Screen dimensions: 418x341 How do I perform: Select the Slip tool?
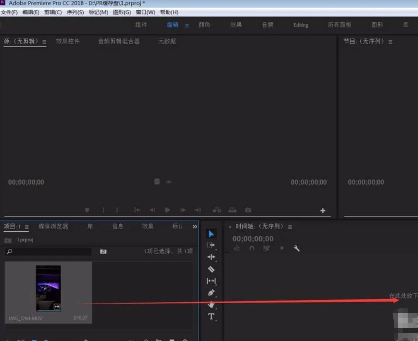coord(211,281)
